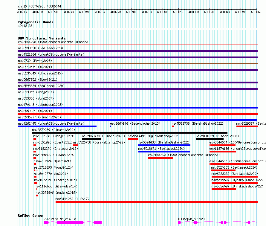Viewport: 266px width, 226px height.
Task: Click the Cytogenetic Bands track title
Action: pos(36,22)
